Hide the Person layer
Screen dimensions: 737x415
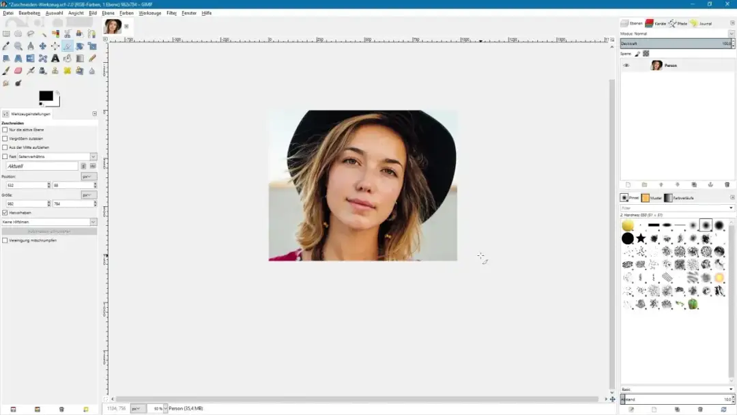626,66
